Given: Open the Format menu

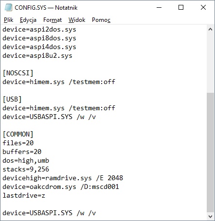Looking at the screenshot, I should pos(53,20).
